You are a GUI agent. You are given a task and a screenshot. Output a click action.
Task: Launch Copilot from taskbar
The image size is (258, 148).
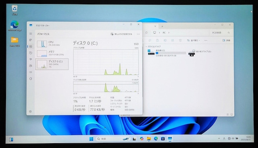click(x=141, y=139)
